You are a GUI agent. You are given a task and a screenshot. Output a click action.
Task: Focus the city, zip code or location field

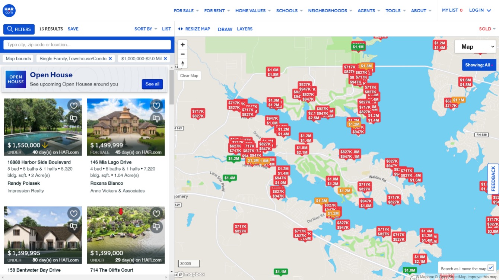tap(87, 45)
